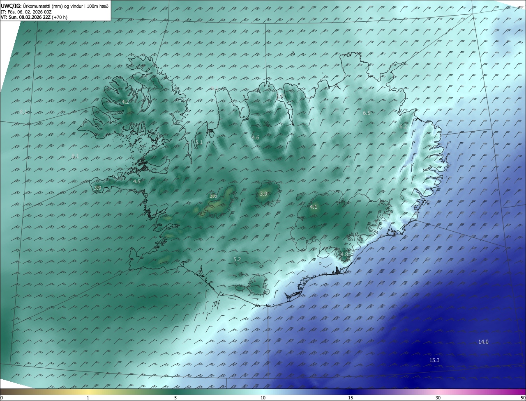
Task: Click the 5.1 precipitation value label
Action: [199, 142]
